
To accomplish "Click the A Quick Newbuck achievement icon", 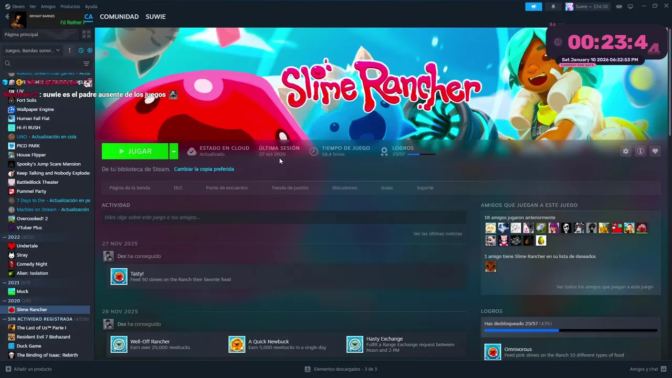I will click(237, 344).
